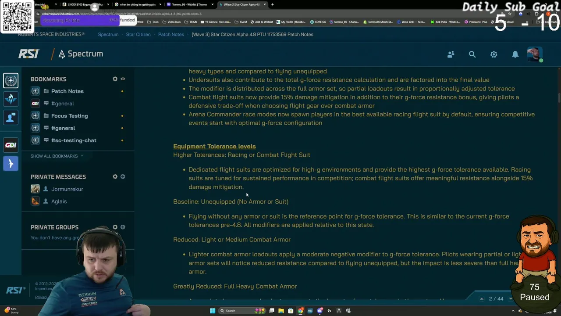561x316 pixels.
Task: Open the weather widget showing 14°C
Action: (x=11, y=311)
